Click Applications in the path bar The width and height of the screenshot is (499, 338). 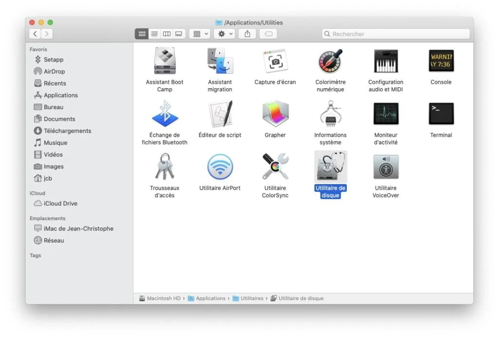[207, 298]
